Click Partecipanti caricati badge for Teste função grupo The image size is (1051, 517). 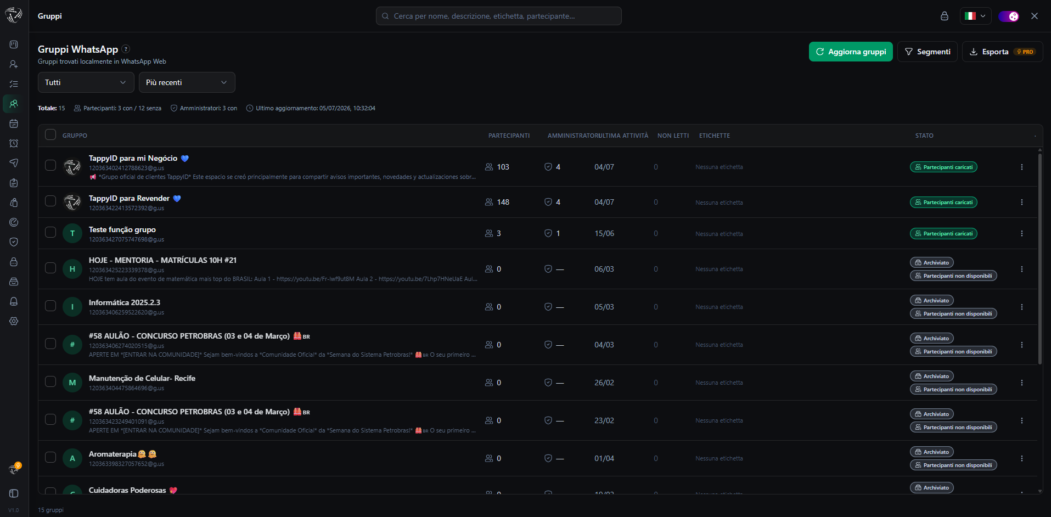coord(943,233)
